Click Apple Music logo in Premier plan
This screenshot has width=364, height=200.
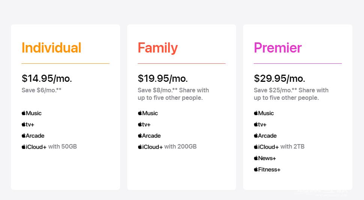[264, 113]
